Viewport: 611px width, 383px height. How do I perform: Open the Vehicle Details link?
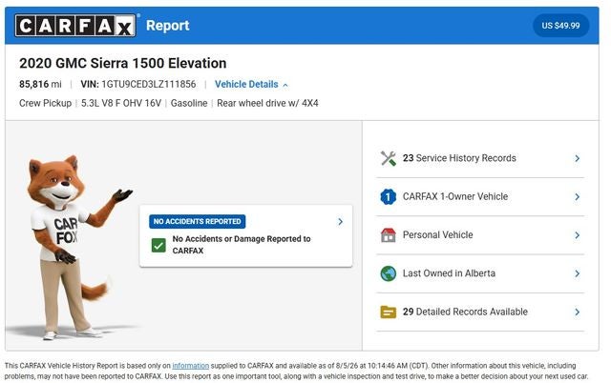coord(246,85)
